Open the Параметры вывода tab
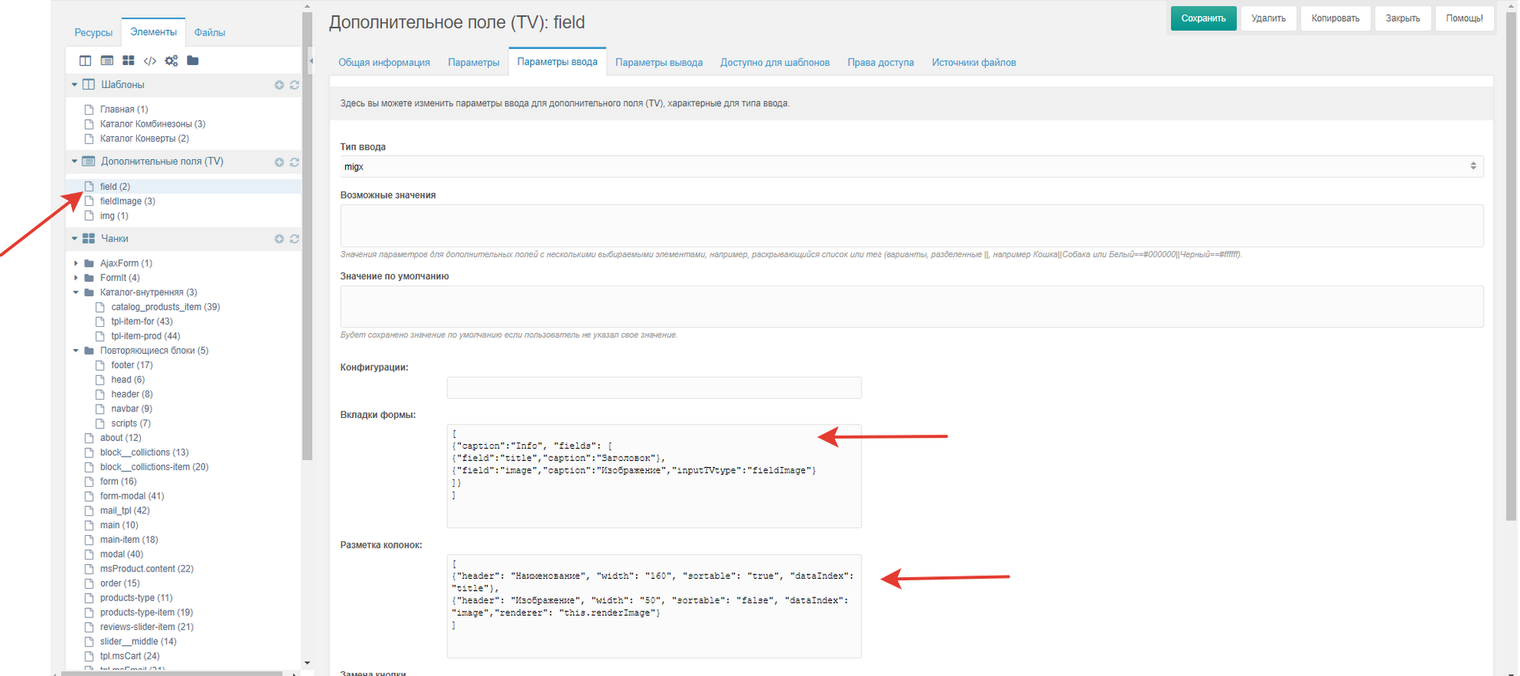This screenshot has height=676, width=1520. point(659,63)
